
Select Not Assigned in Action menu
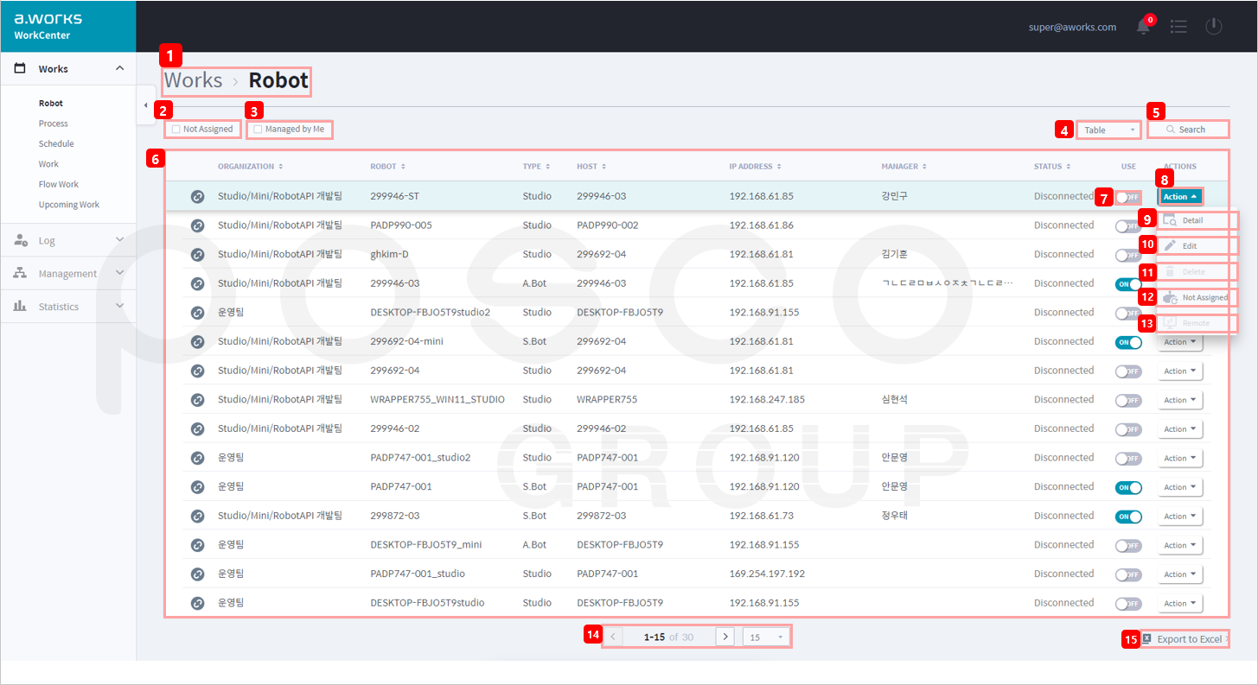[x=1197, y=297]
